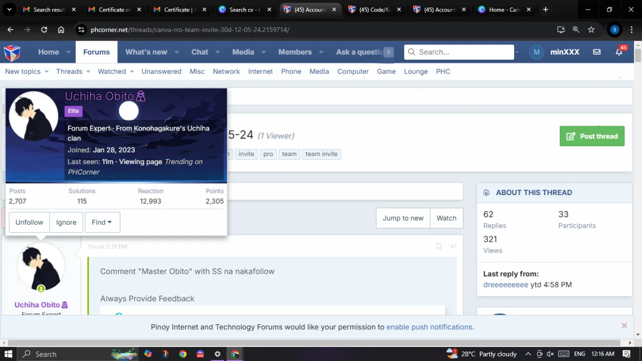Expand the Chat dropdown arrow
The height and width of the screenshot is (361, 642).
pos(218,52)
